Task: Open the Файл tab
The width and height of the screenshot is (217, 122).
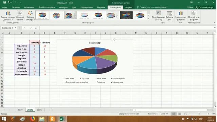Action: (x=4, y=7)
